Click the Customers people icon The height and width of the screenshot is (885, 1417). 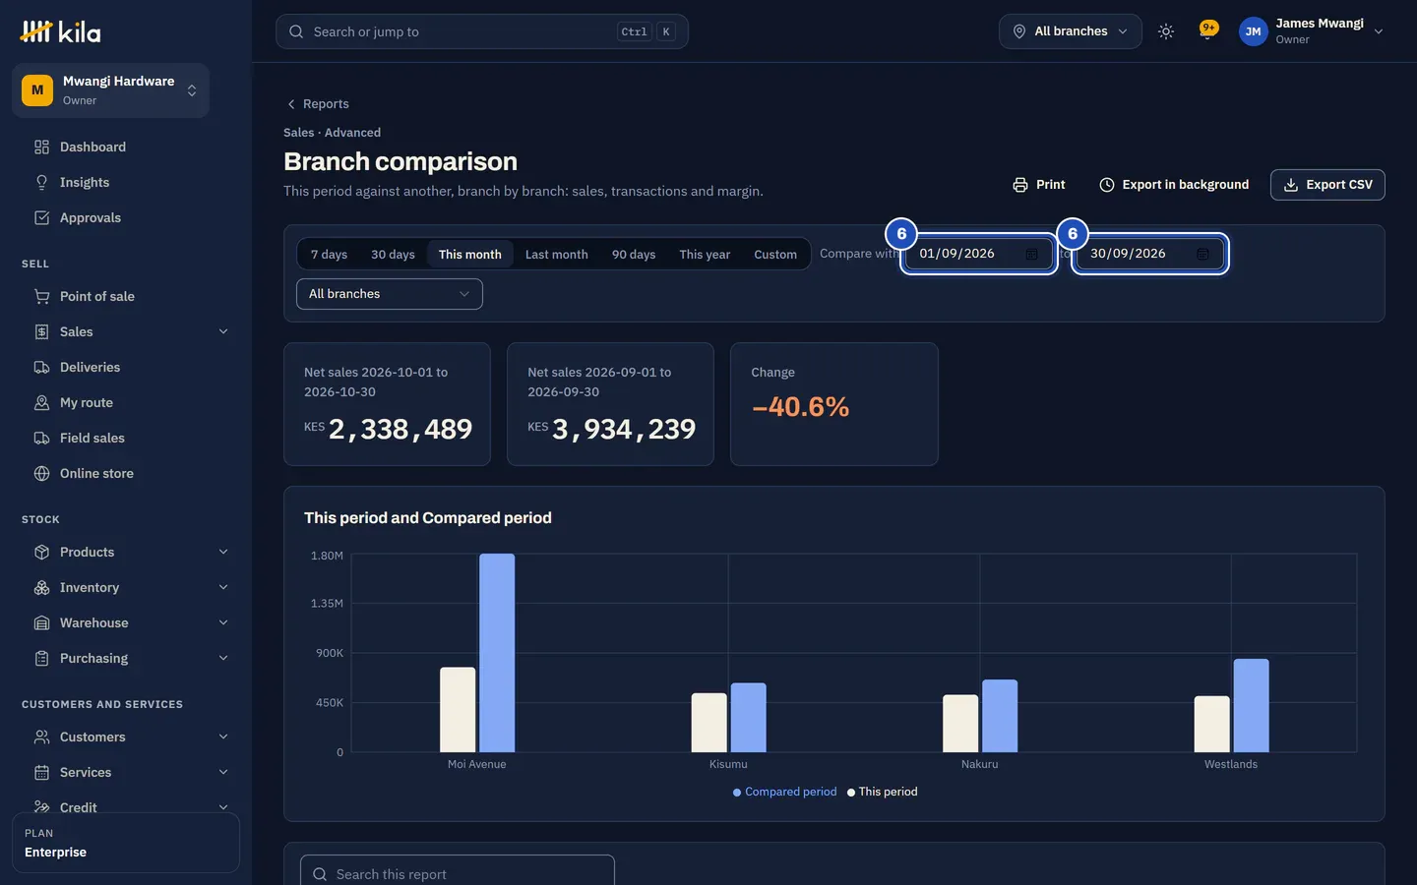click(x=41, y=737)
